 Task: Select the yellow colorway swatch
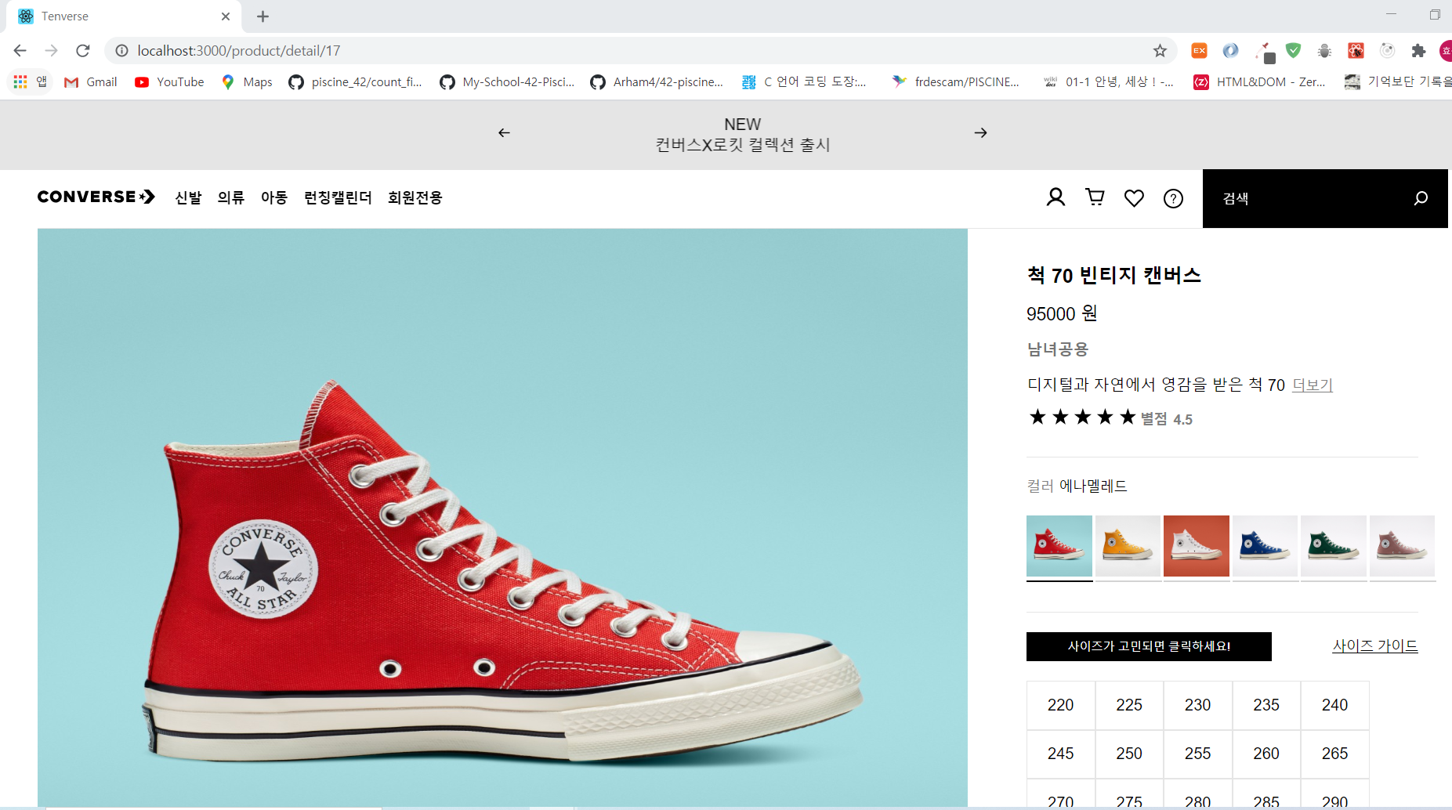click(x=1128, y=546)
